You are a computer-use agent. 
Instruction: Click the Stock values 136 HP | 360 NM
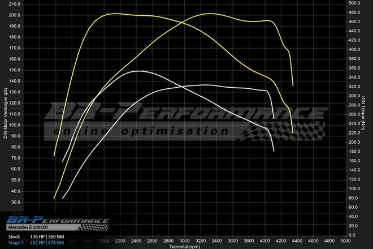coord(48,236)
